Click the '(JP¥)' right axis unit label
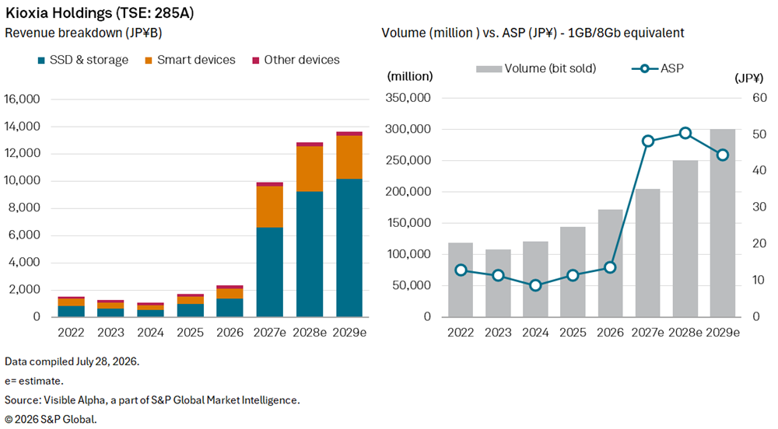 point(748,78)
